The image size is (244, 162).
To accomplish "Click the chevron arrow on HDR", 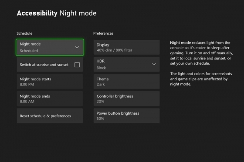I will click(x=154, y=64).
